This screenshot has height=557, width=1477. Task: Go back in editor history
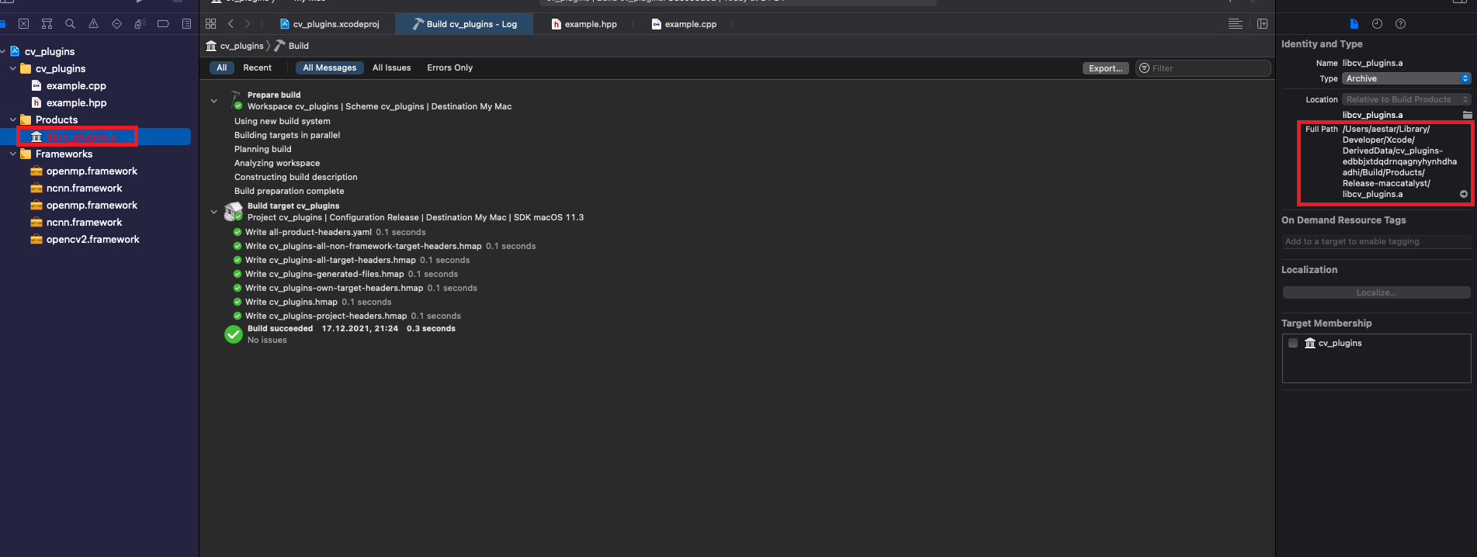(x=231, y=24)
